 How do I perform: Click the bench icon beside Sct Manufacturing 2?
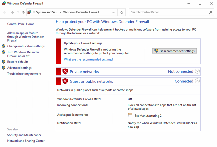(x=130, y=115)
